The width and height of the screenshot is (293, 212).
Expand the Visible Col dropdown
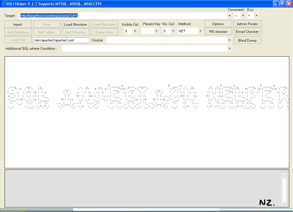[135, 31]
